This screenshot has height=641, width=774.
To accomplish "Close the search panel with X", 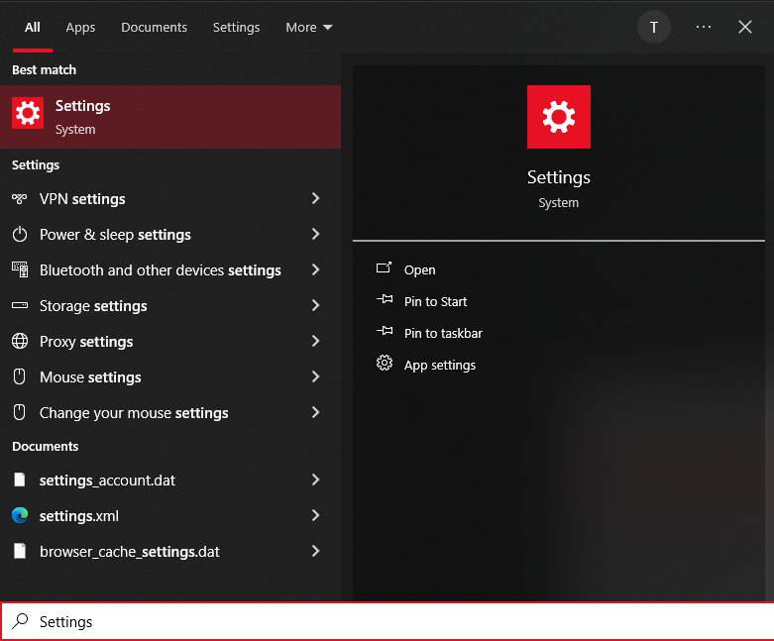I will (x=745, y=27).
